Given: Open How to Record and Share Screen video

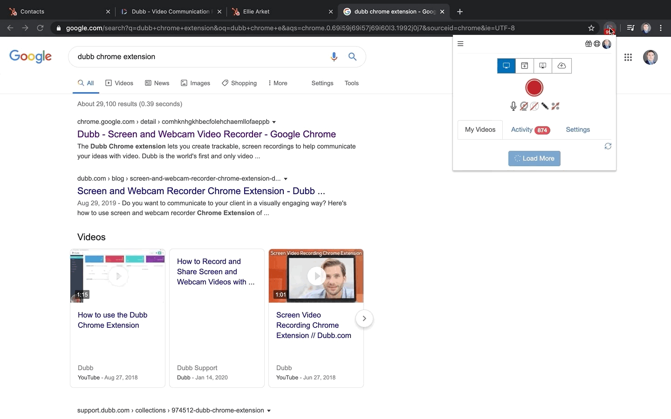Looking at the screenshot, I should (216, 272).
